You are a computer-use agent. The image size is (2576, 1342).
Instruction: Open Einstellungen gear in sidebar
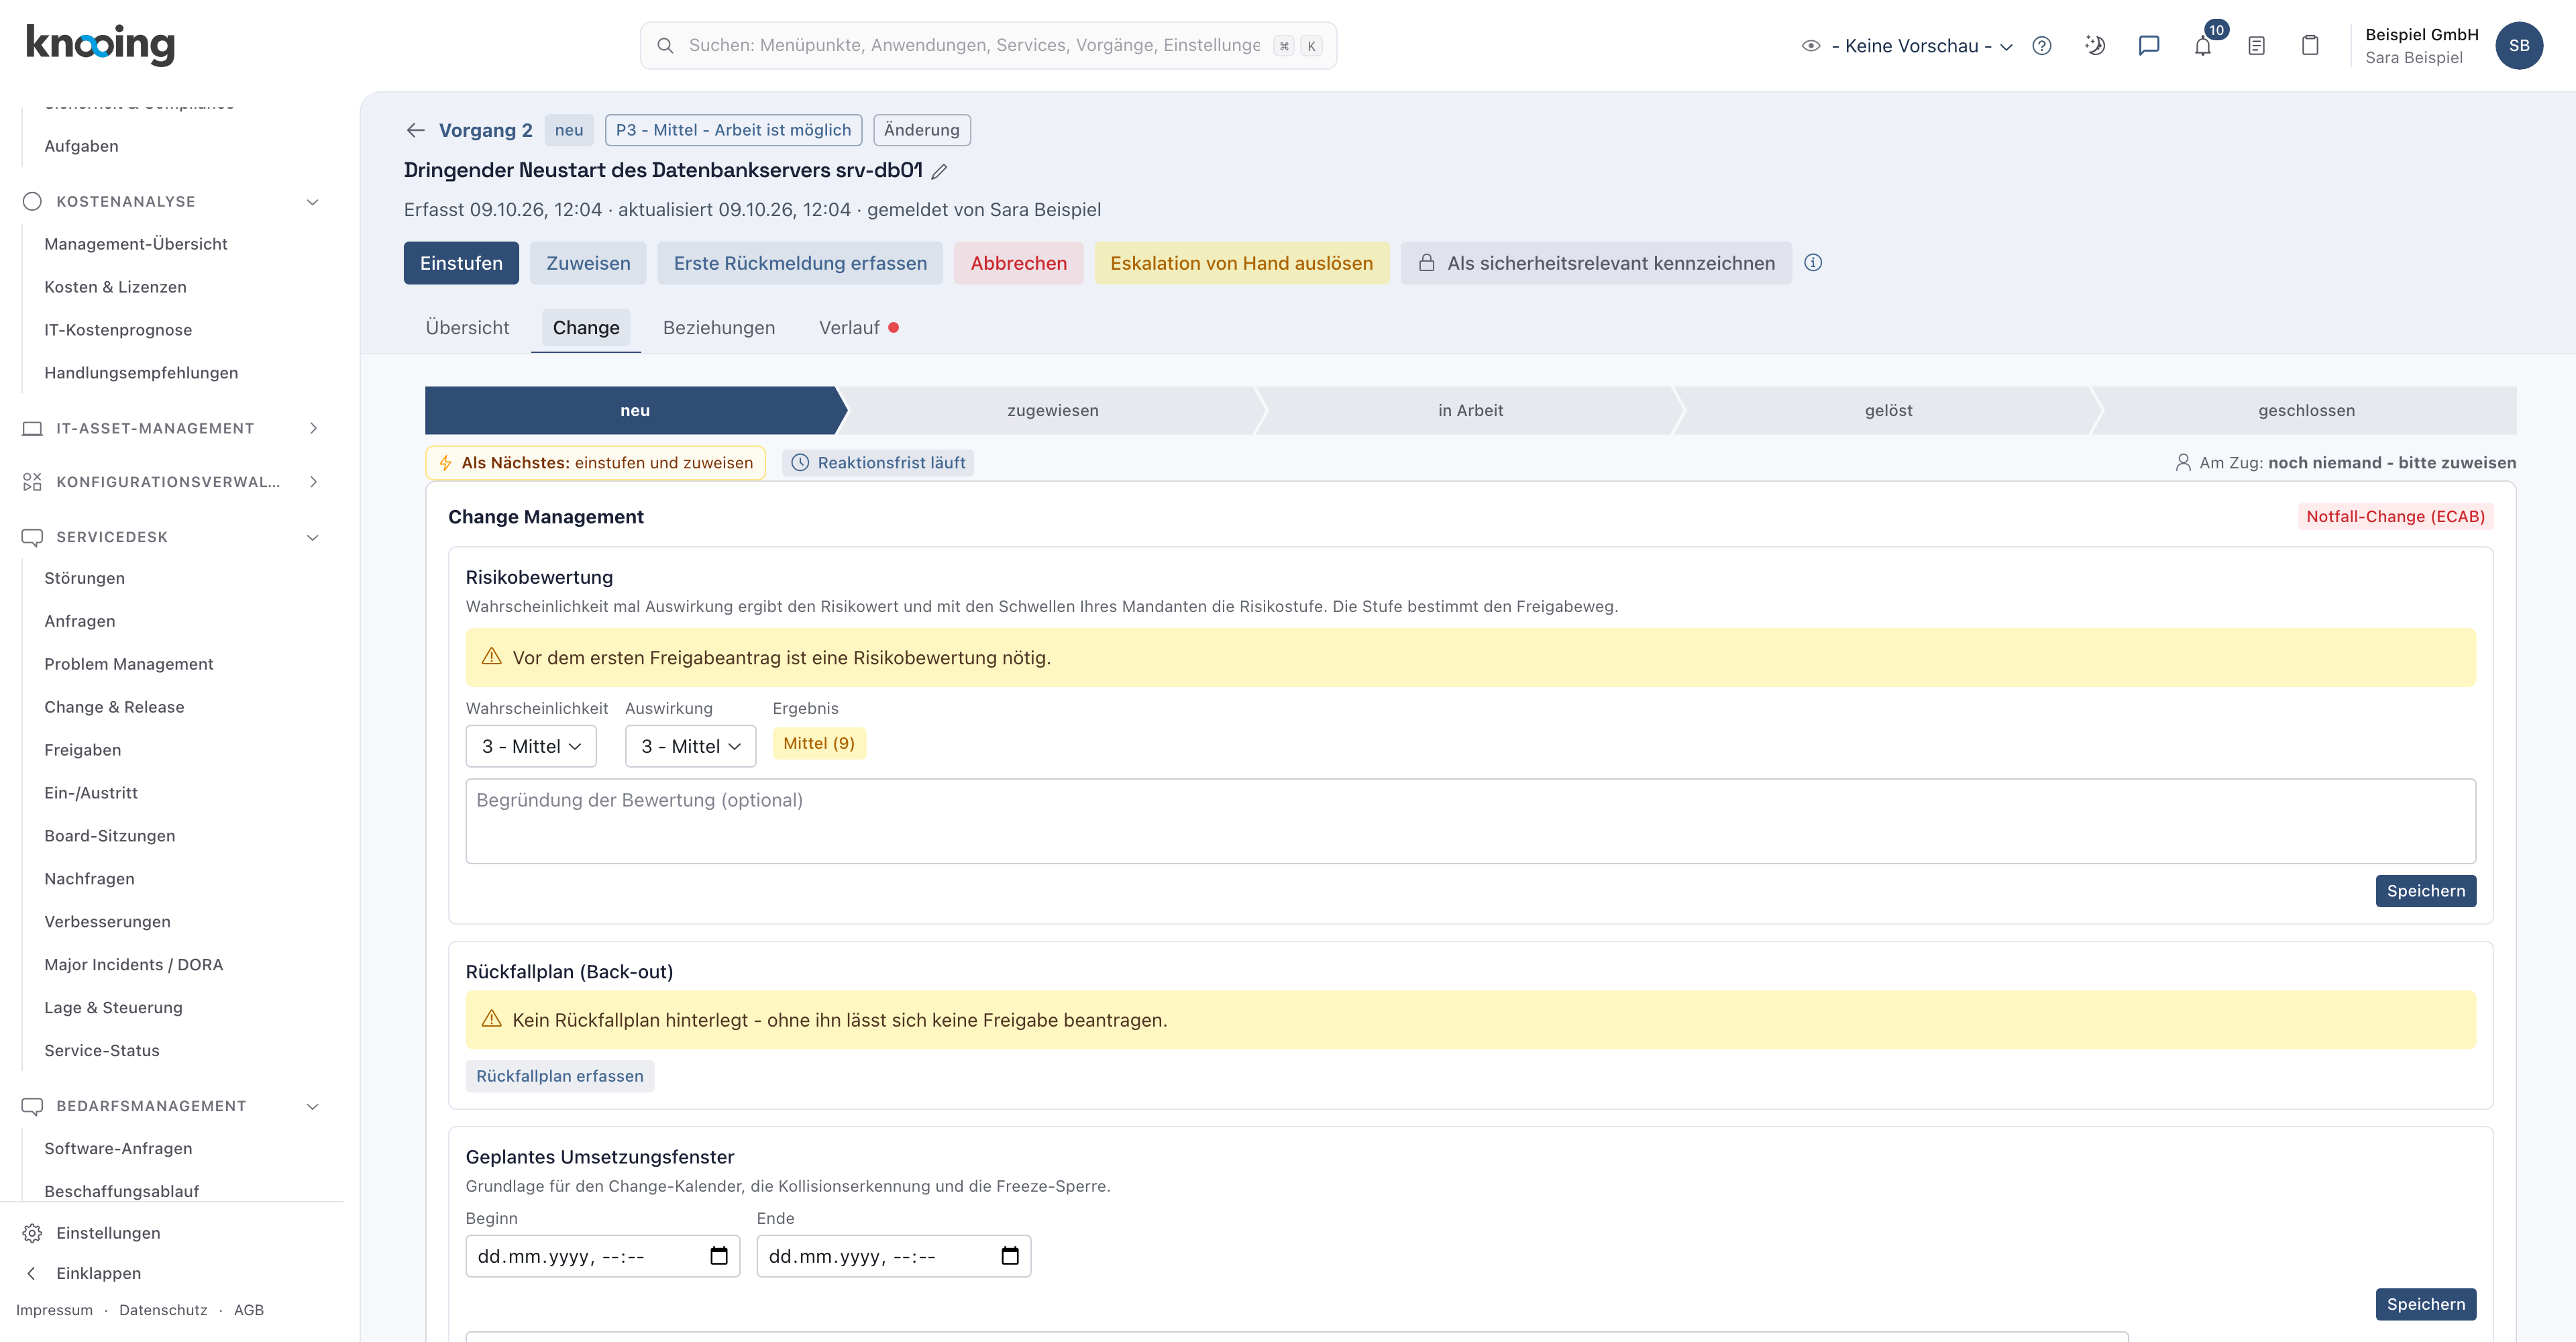32,1233
